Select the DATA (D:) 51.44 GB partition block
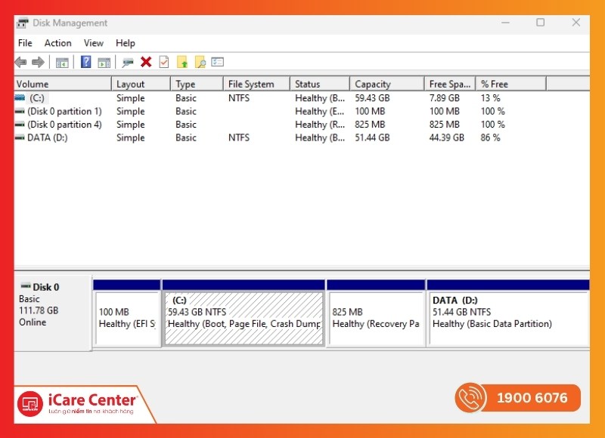605x438 pixels. 507,318
